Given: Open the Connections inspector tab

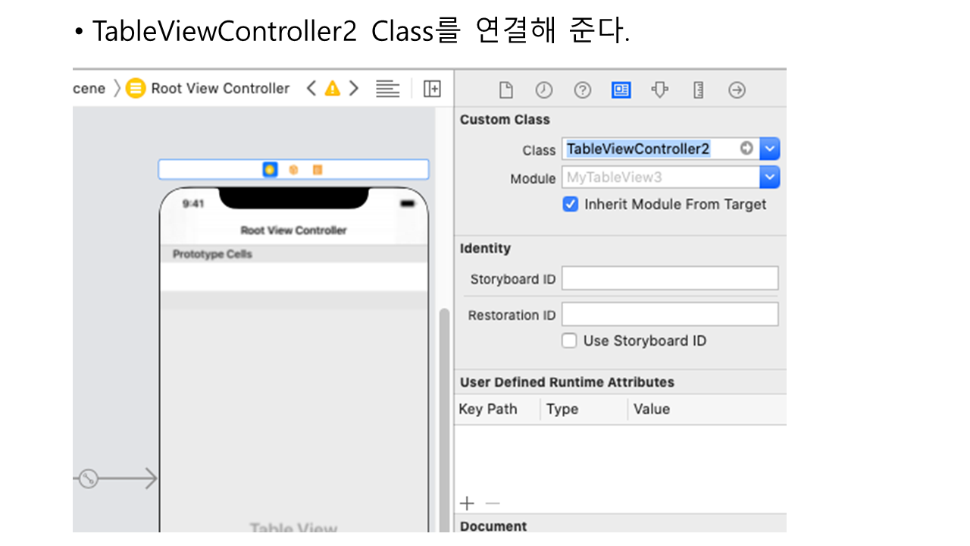Looking at the screenshot, I should 737,90.
